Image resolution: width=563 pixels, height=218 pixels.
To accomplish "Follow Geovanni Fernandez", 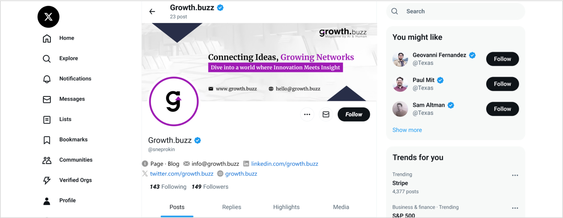I will 502,59.
